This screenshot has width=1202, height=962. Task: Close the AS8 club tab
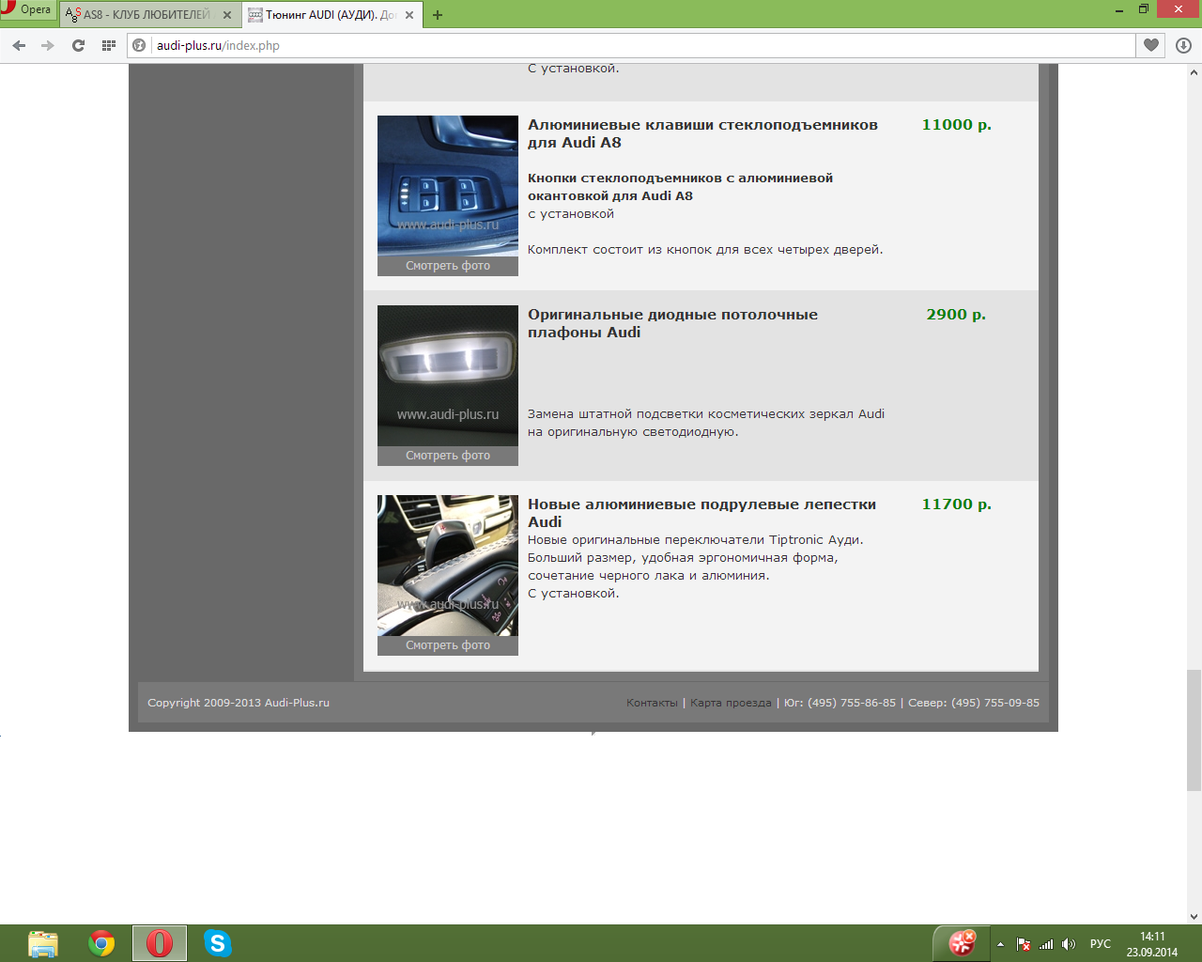click(x=227, y=15)
